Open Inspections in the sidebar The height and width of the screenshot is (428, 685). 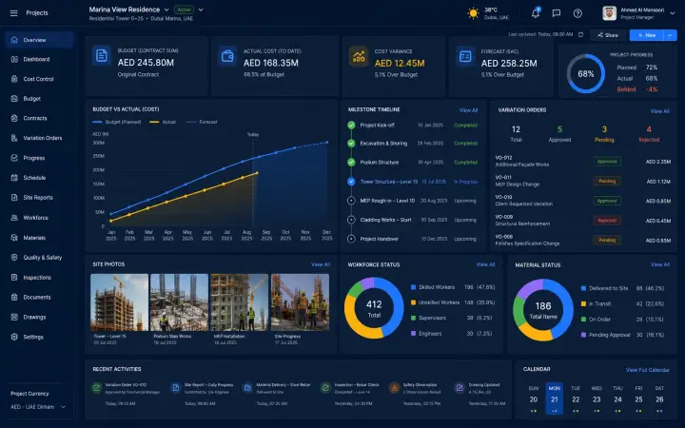pyautogui.click(x=39, y=278)
